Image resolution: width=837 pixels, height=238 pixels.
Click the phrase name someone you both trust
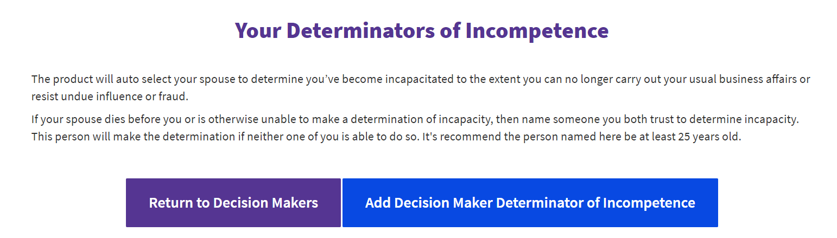pos(603,118)
